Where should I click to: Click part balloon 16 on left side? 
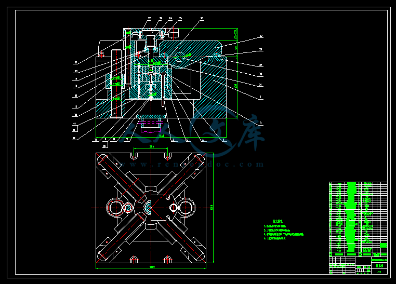click(75, 107)
